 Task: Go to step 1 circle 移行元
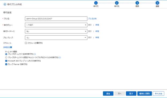tap(96, 3)
